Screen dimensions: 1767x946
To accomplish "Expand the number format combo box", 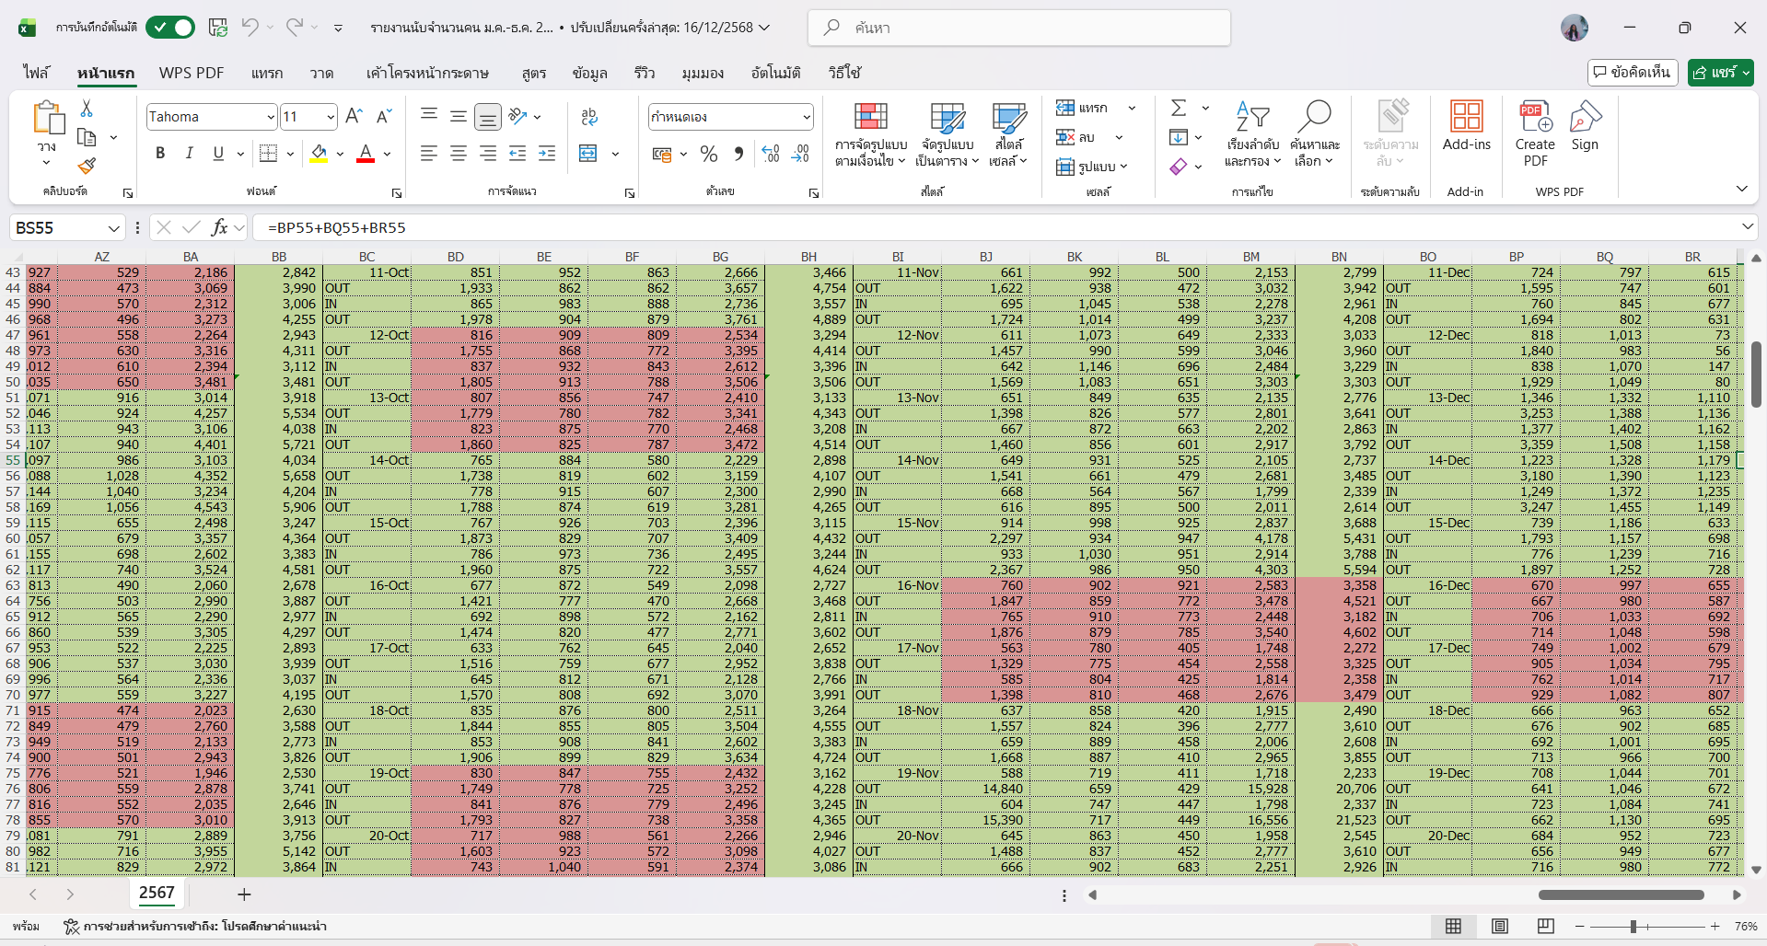I will [x=807, y=117].
